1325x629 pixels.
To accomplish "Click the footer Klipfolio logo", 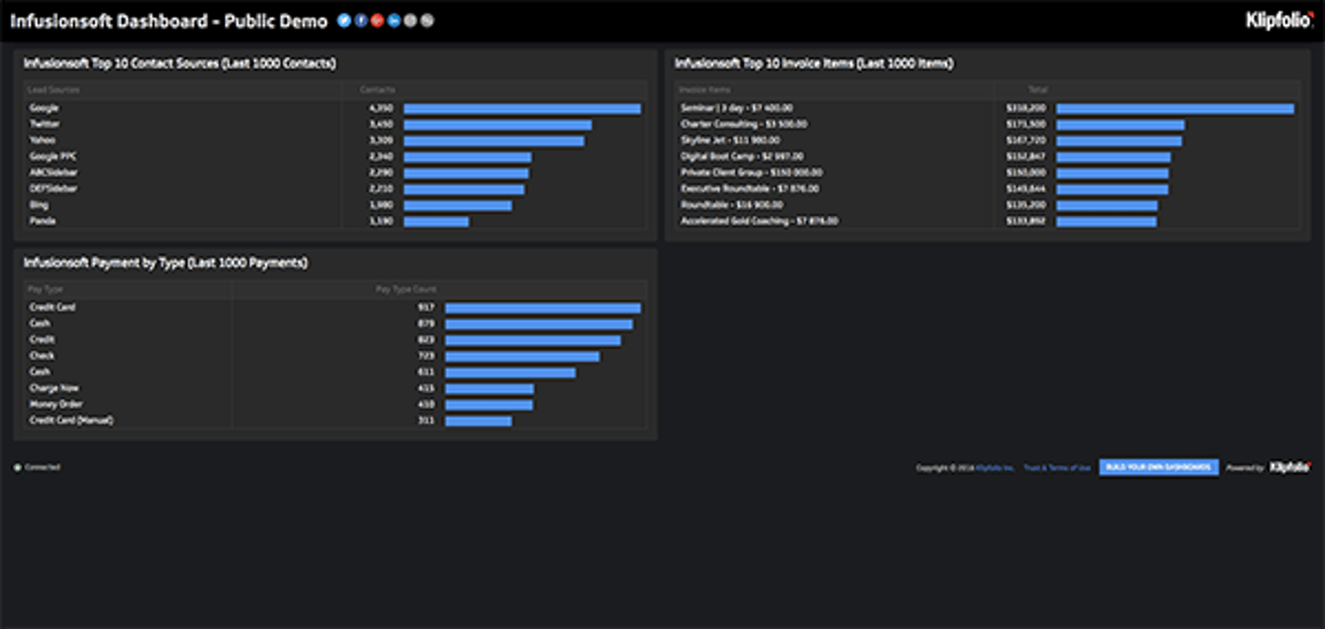I will tap(1289, 468).
